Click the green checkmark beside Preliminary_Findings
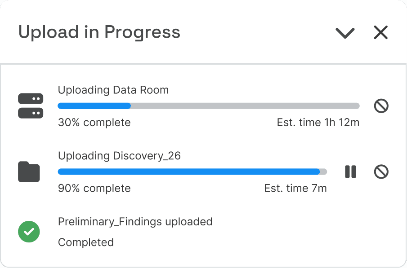 [29, 232]
